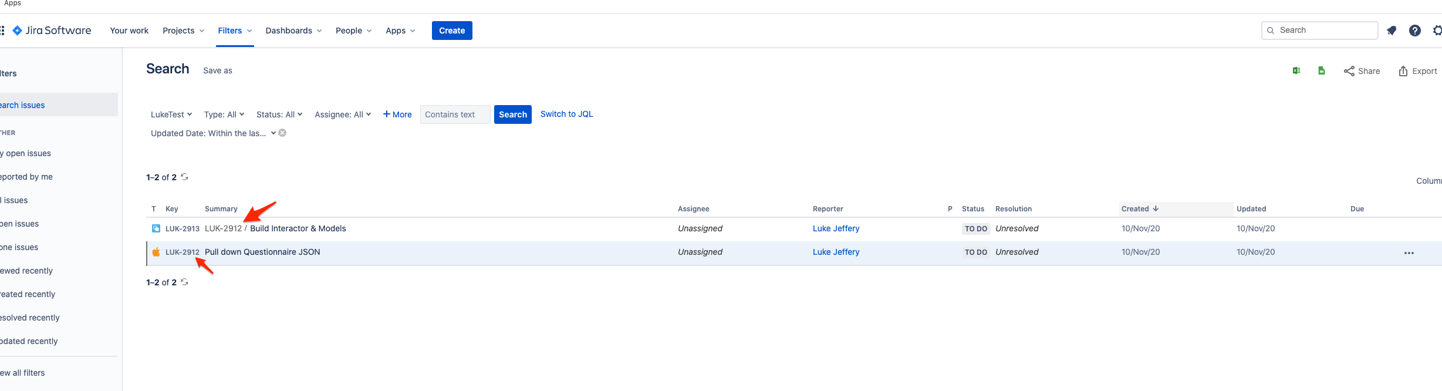Open the Status: All dropdown
Viewport: 1442px width, 391px height.
pos(279,114)
